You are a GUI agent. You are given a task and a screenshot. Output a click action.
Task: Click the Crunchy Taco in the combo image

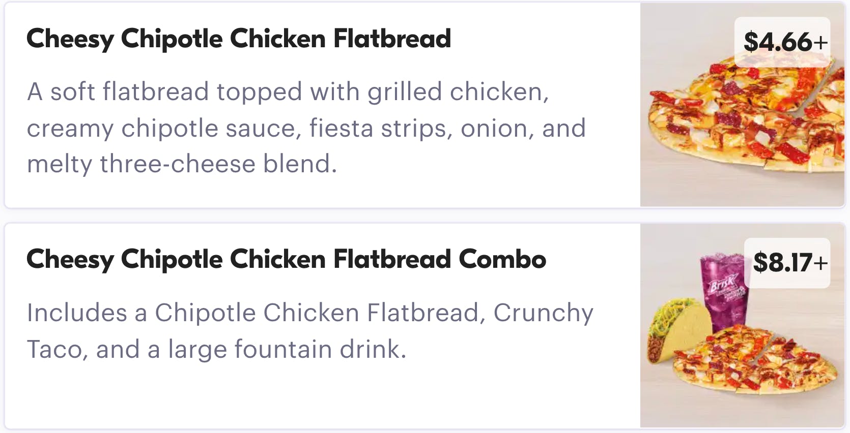tap(677, 330)
